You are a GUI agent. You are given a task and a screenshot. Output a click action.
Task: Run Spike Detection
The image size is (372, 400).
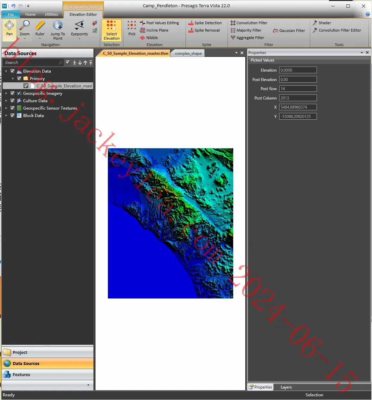205,23
